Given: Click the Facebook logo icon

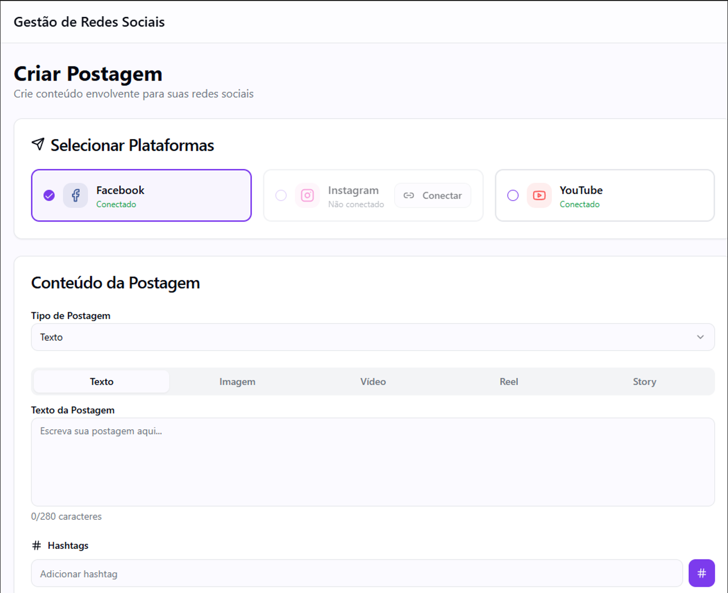Looking at the screenshot, I should click(75, 195).
